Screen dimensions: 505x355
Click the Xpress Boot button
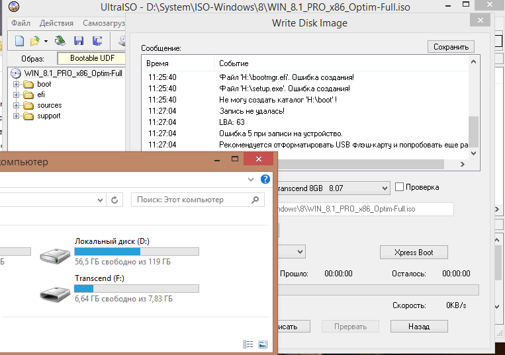click(x=414, y=252)
